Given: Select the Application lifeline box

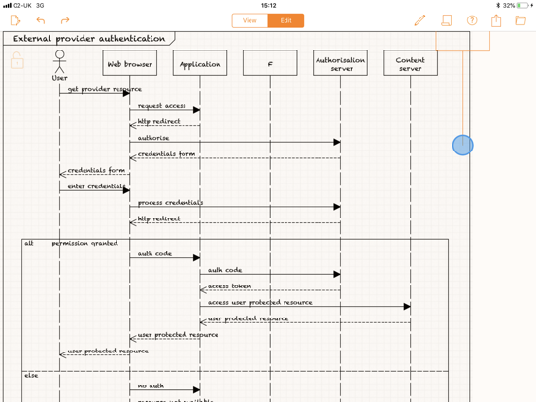Looking at the screenshot, I should tap(200, 63).
